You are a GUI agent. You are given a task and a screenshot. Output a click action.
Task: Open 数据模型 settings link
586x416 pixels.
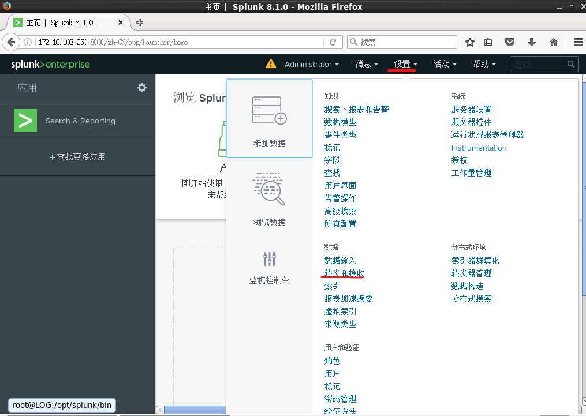pos(340,122)
